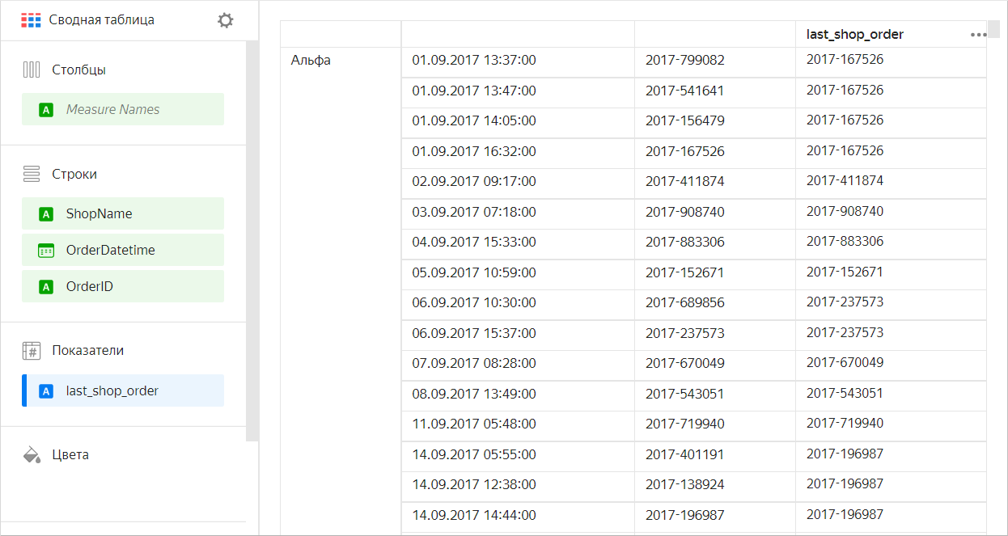
Task: Click the left panel vertical scrollbar
Action: (252, 243)
